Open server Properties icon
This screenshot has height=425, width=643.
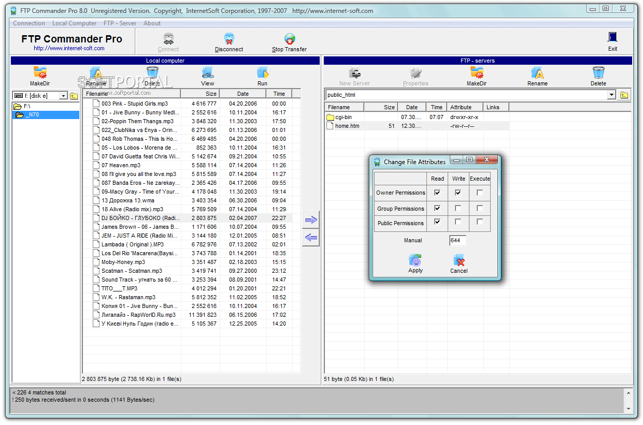416,72
